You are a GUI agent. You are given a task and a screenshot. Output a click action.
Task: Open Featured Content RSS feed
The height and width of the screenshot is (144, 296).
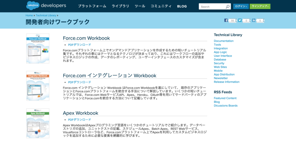tap(225, 98)
